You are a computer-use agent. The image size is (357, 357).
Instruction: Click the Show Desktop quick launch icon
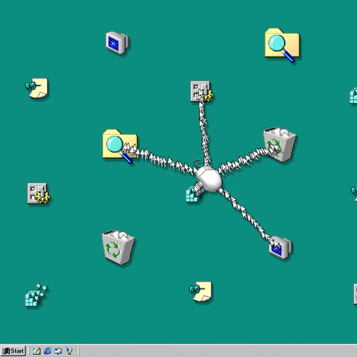36,351
